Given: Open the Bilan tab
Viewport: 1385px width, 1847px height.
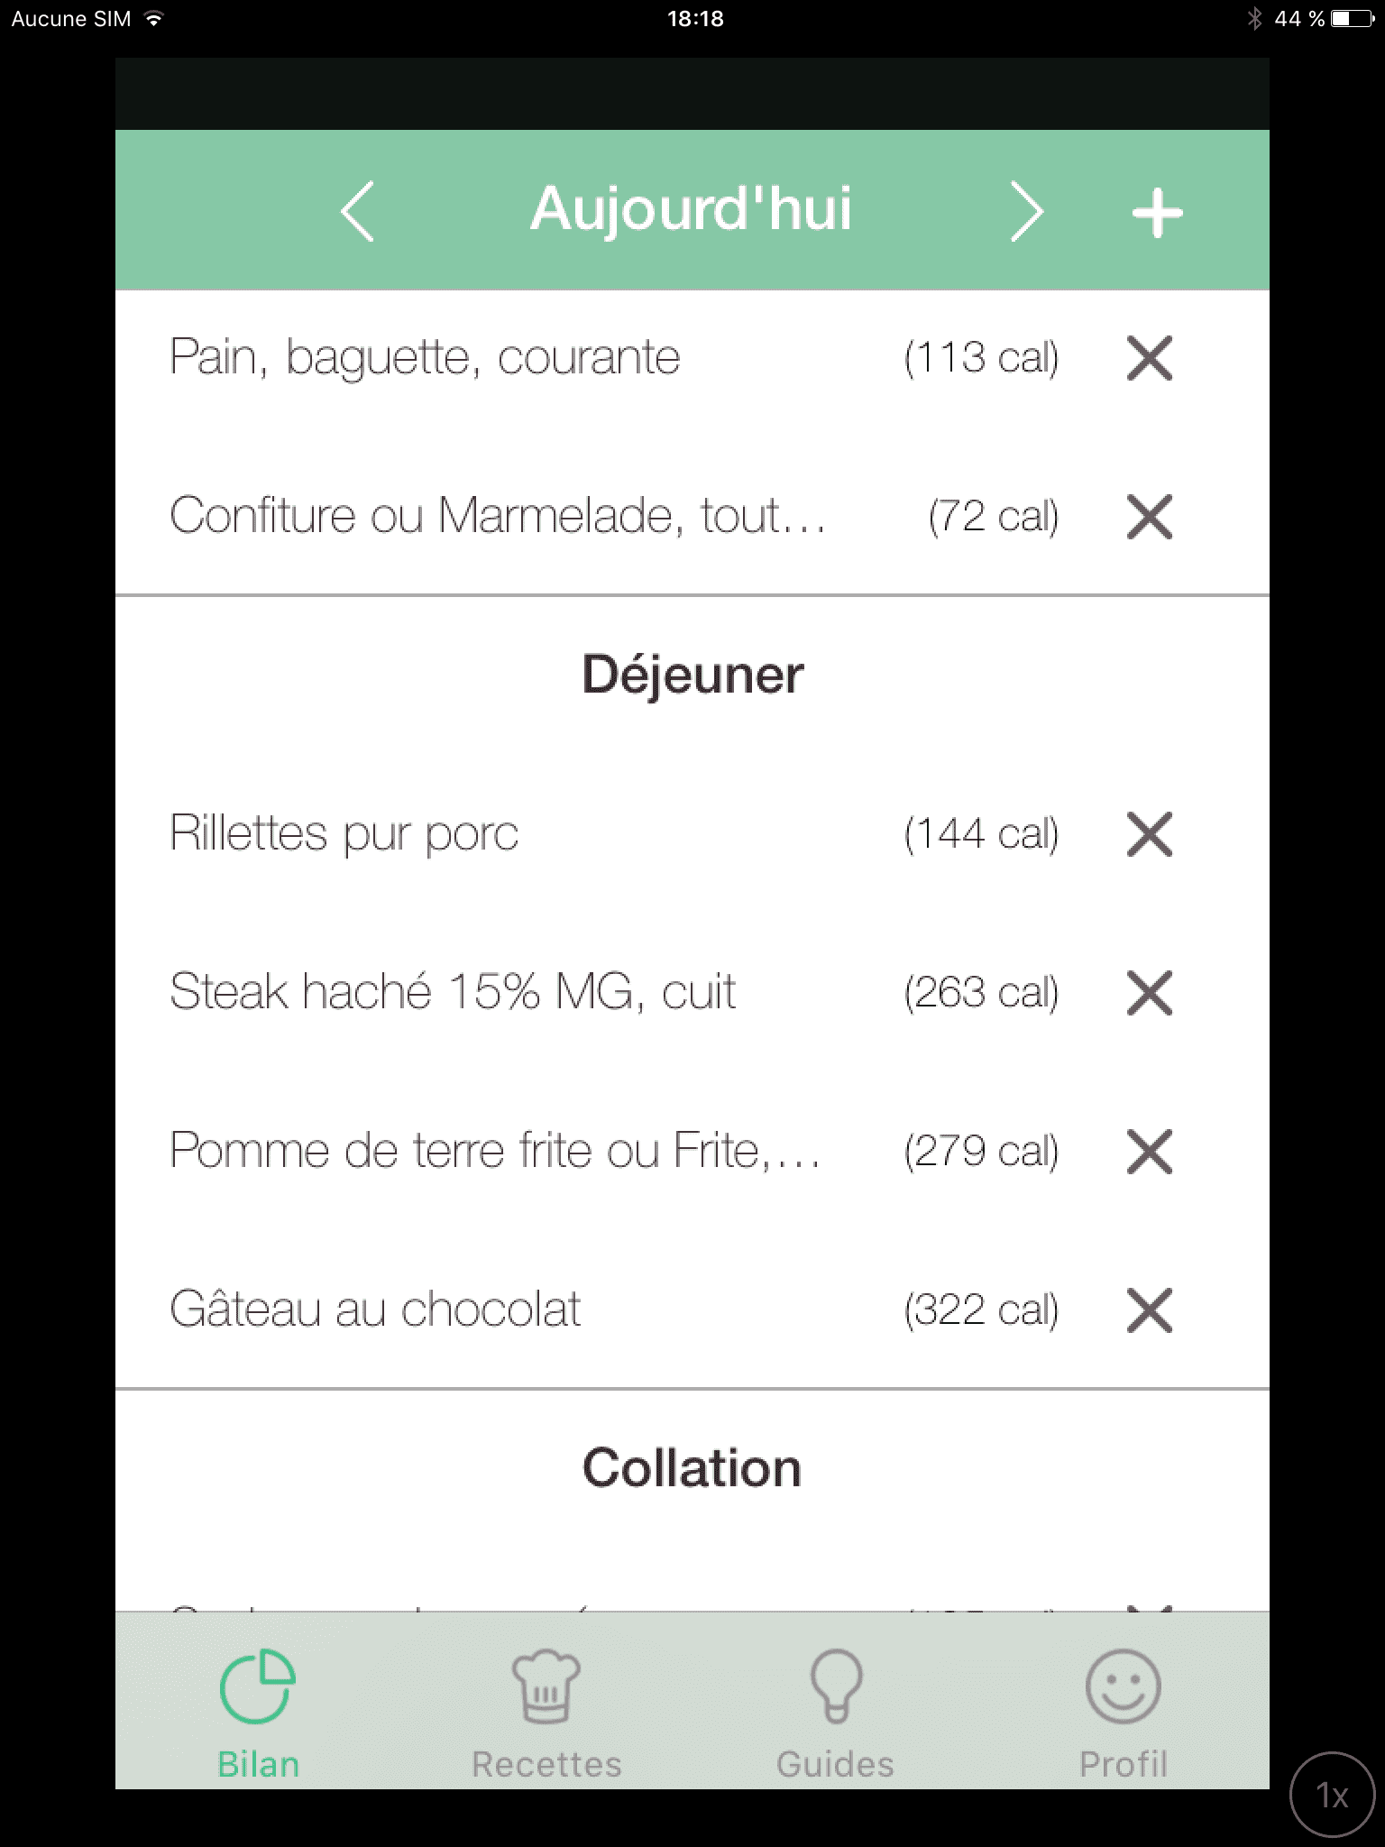Looking at the screenshot, I should click(x=258, y=1714).
